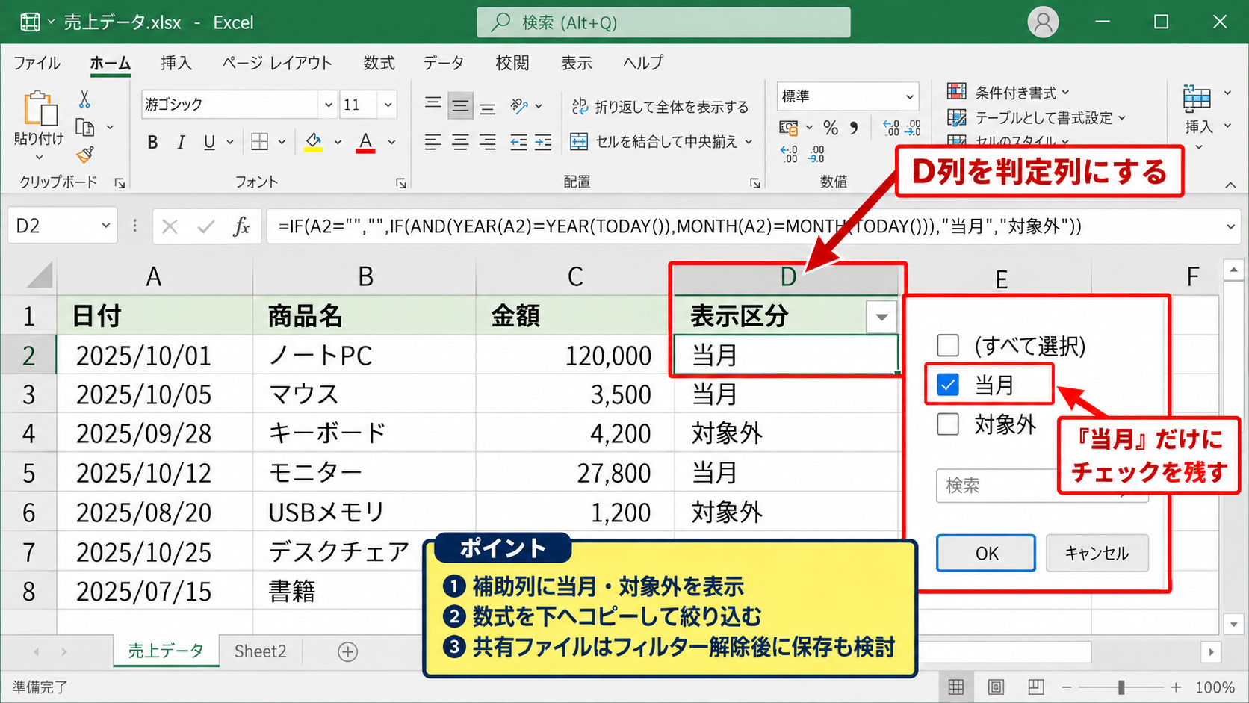Click zoom out minus button
The width and height of the screenshot is (1249, 703).
tap(1067, 687)
